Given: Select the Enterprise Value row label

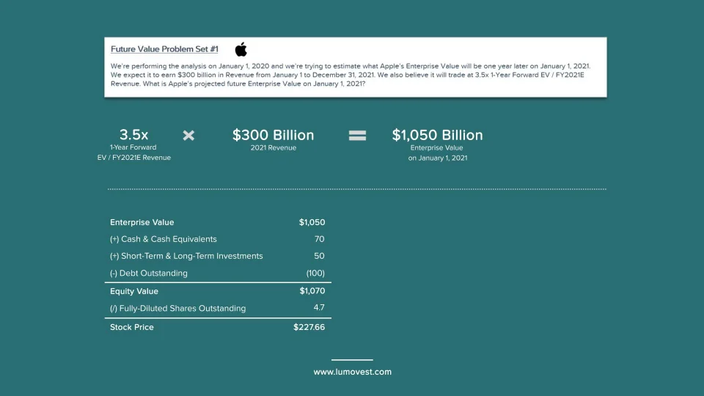Looking at the screenshot, I should click(x=142, y=222).
